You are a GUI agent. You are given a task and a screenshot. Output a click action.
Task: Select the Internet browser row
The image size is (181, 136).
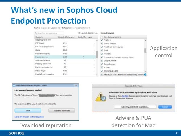coord(65,57)
